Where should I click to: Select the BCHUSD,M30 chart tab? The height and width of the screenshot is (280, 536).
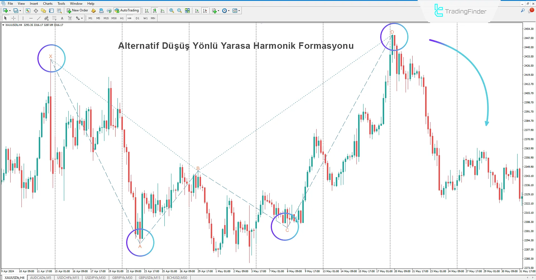(x=177, y=277)
